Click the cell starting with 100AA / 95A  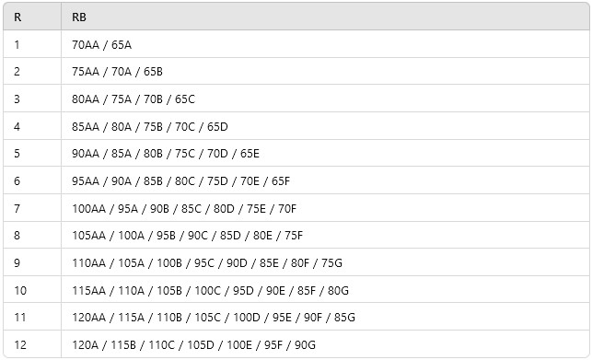tap(325, 208)
